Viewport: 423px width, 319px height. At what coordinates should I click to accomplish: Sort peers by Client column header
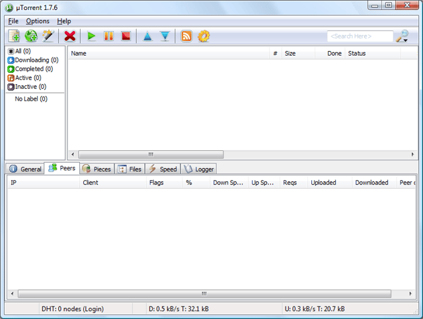113,183
